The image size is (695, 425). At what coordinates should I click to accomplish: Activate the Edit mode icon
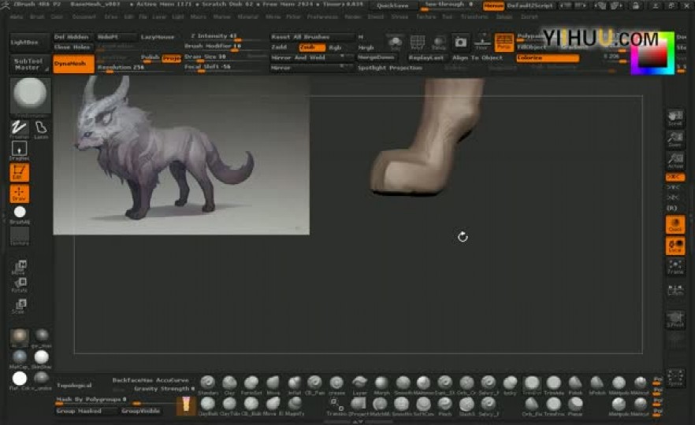point(19,172)
